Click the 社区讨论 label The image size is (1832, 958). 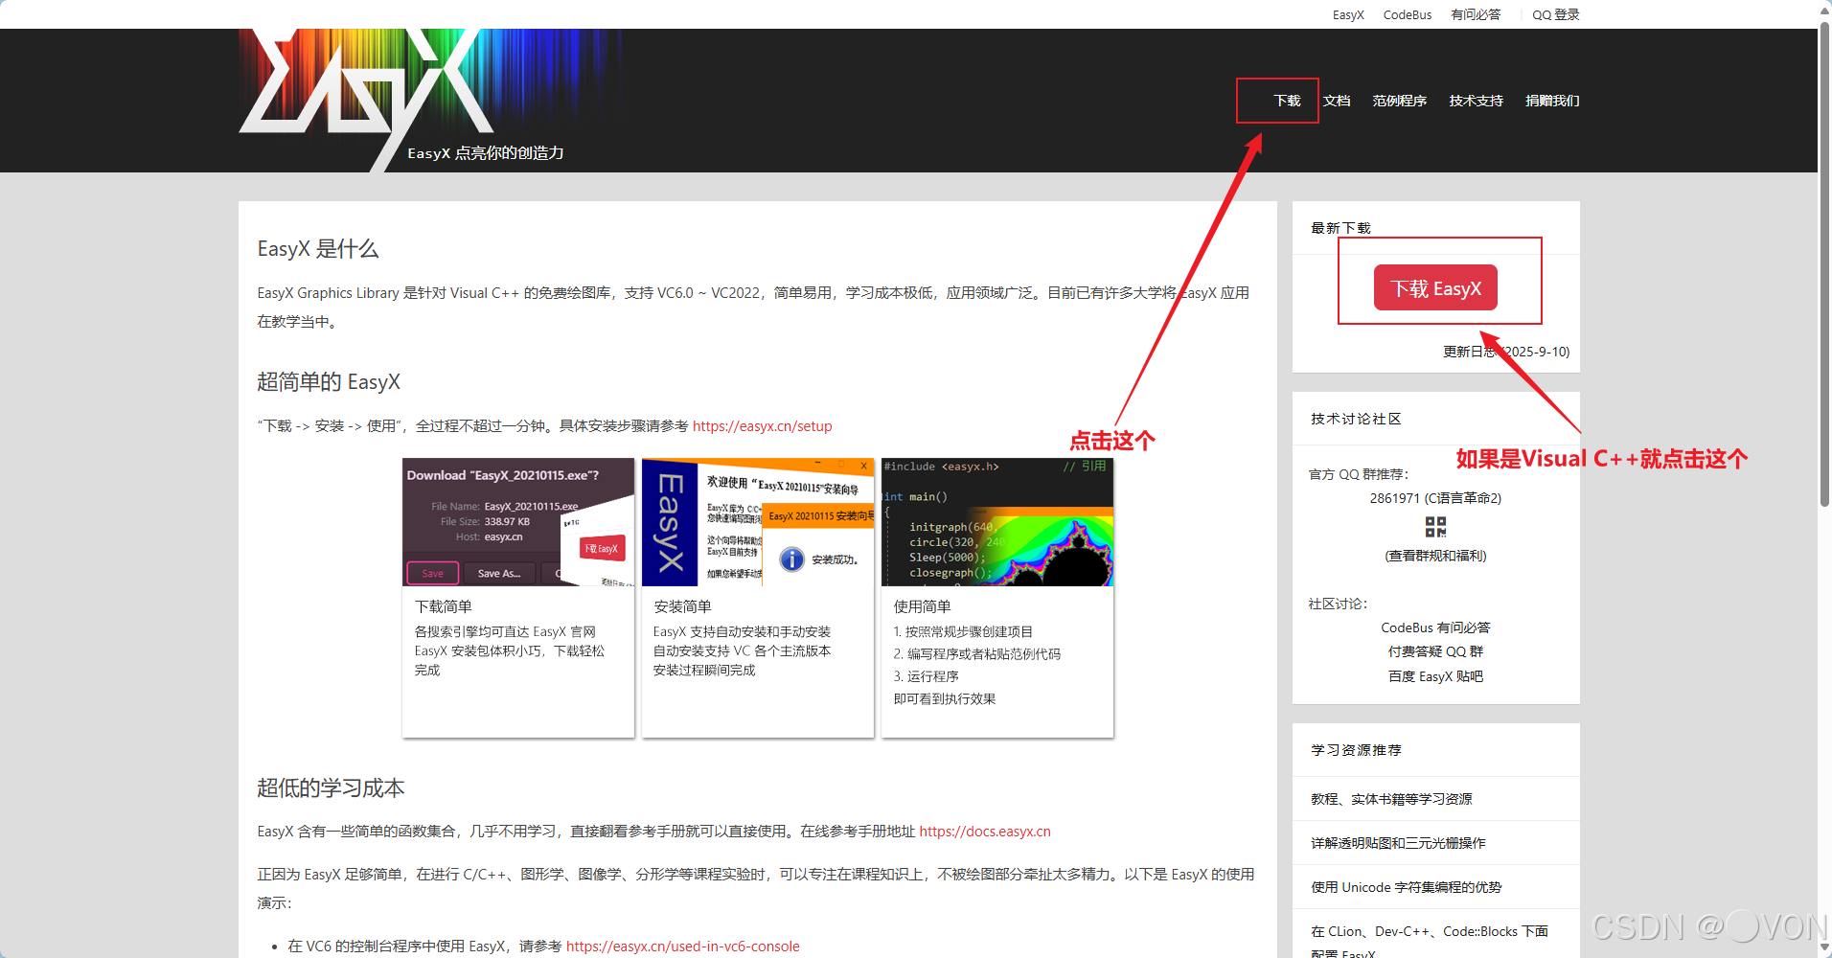[1339, 604]
